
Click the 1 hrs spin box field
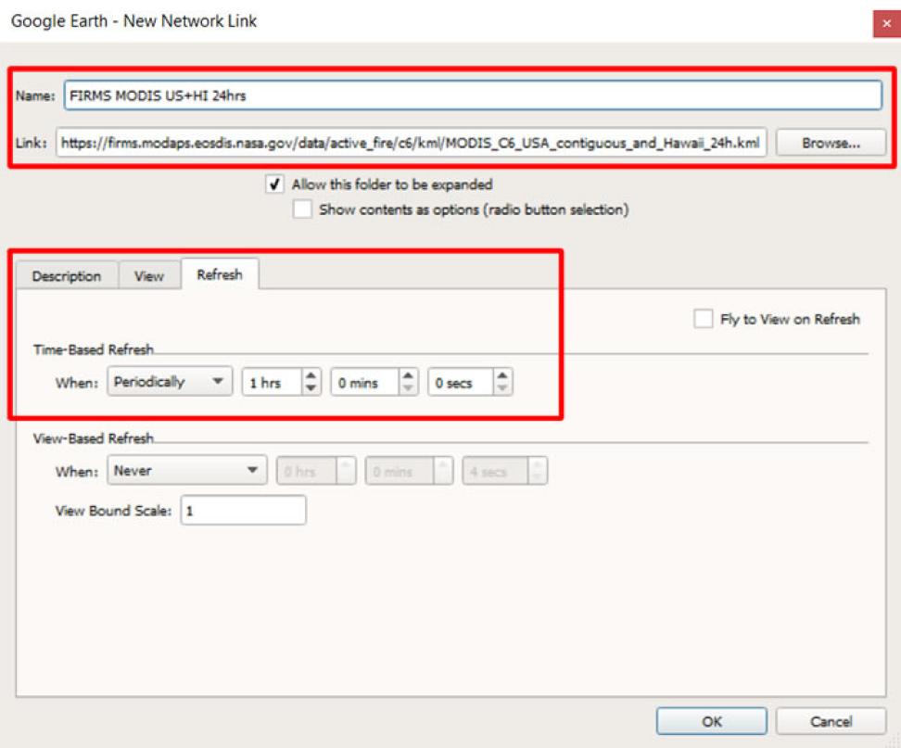[x=273, y=382]
